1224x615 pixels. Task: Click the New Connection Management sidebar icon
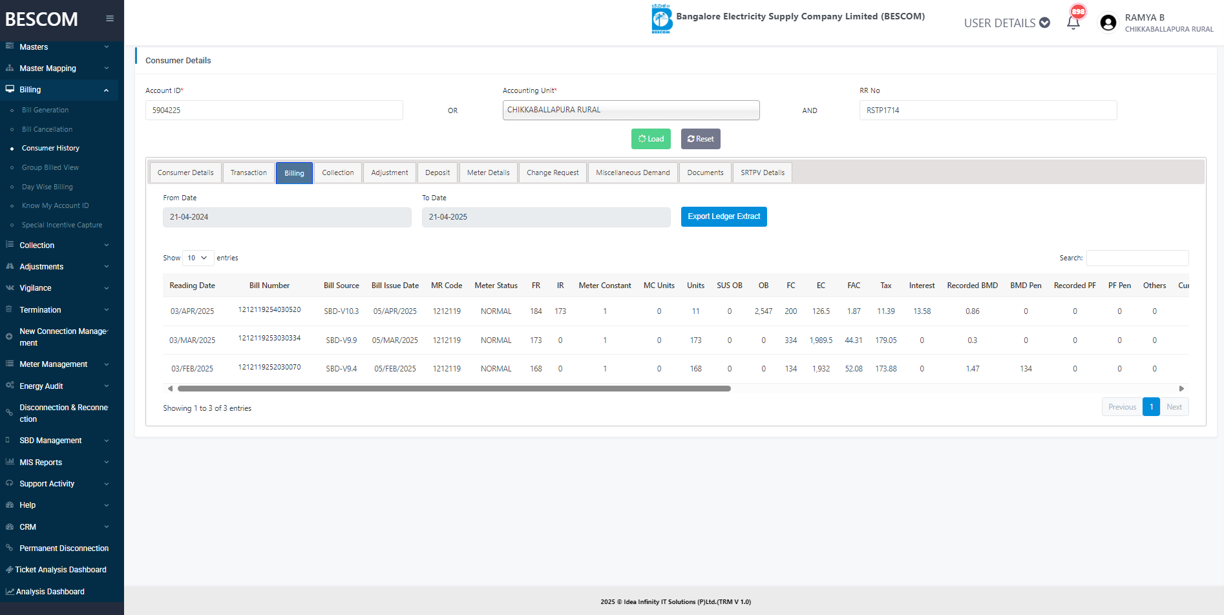pos(9,337)
